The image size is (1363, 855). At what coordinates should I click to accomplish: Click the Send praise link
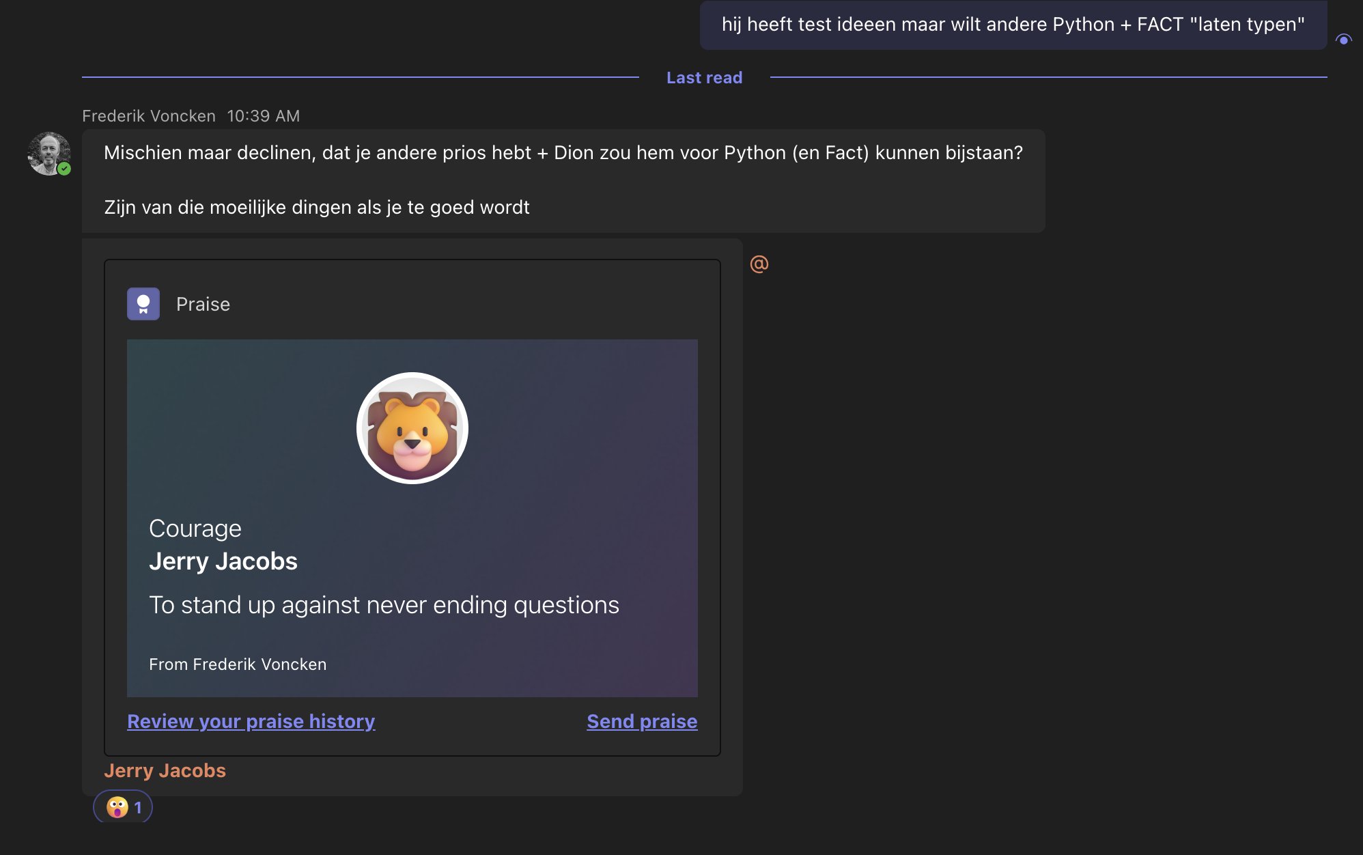click(x=642, y=721)
